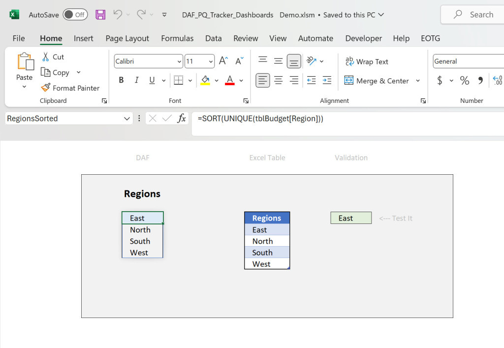This screenshot has width=504, height=348.
Task: Click the Undo arrow icon
Action: coord(118,14)
